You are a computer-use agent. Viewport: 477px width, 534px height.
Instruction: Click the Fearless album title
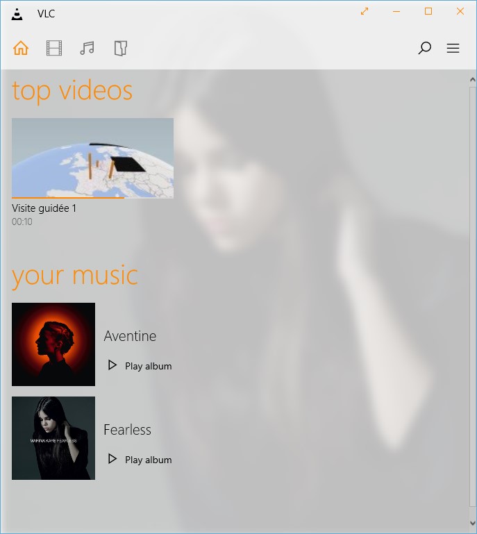point(127,430)
